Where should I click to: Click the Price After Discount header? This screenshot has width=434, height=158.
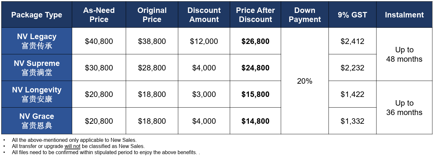255,15
